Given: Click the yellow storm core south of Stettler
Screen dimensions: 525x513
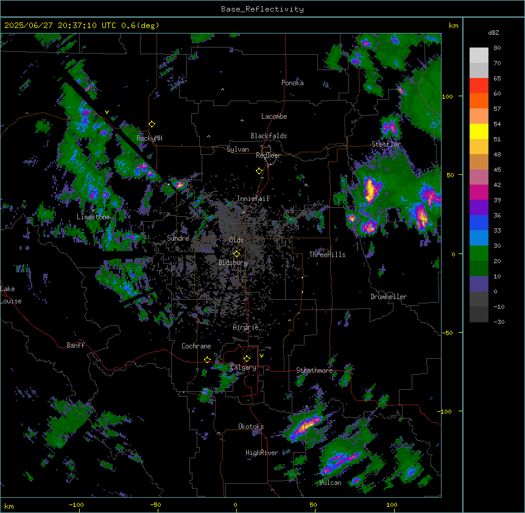Looking at the screenshot, I should coord(370,189).
